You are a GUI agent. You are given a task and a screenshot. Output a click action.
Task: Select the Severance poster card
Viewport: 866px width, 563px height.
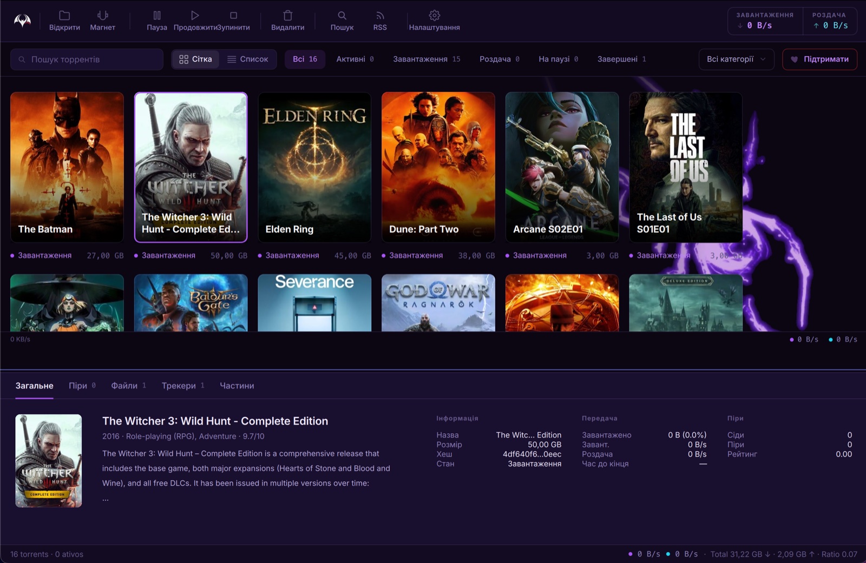point(314,303)
